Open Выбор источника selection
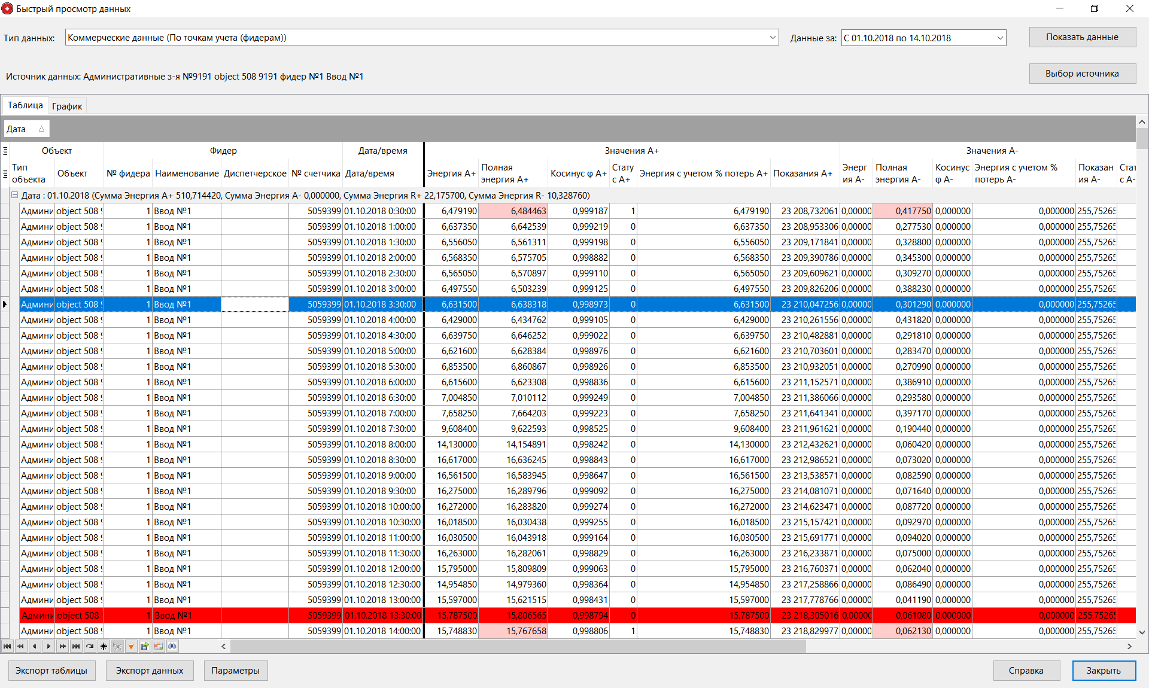Image resolution: width=1149 pixels, height=688 pixels. (x=1082, y=74)
